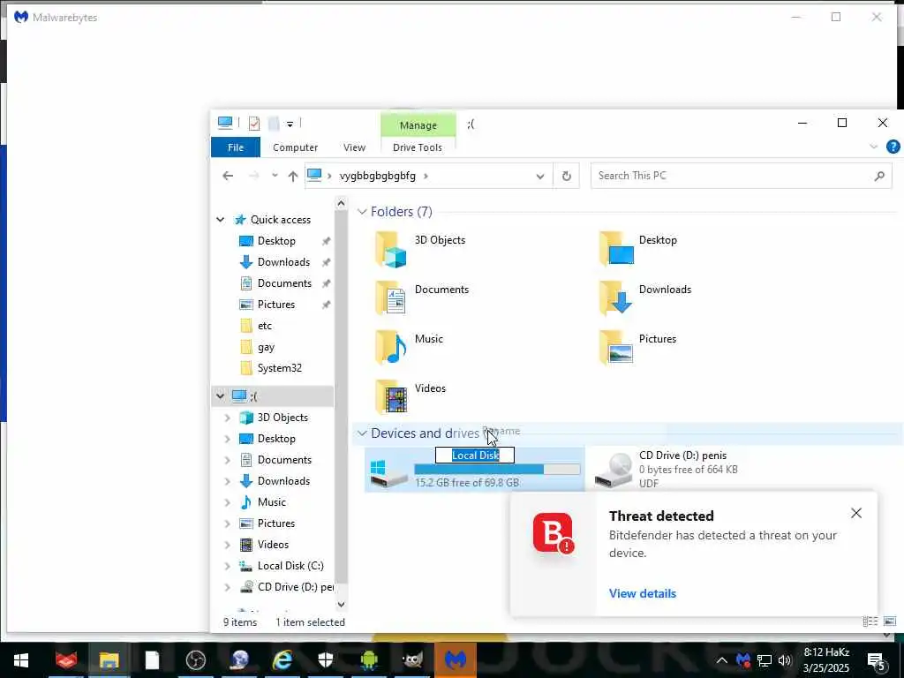Switch to large icons view layout icon
Image resolution: width=904 pixels, height=678 pixels.
(890, 621)
